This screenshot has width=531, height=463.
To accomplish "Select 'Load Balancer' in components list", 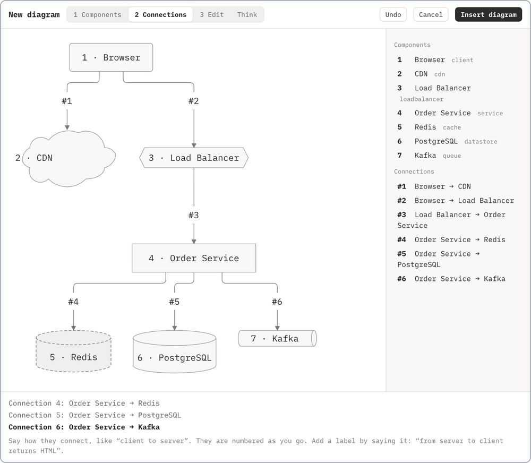I will click(434, 93).
